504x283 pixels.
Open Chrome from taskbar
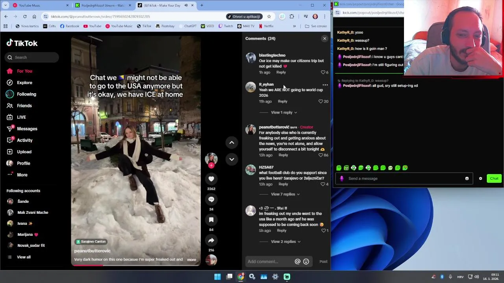tap(241, 277)
